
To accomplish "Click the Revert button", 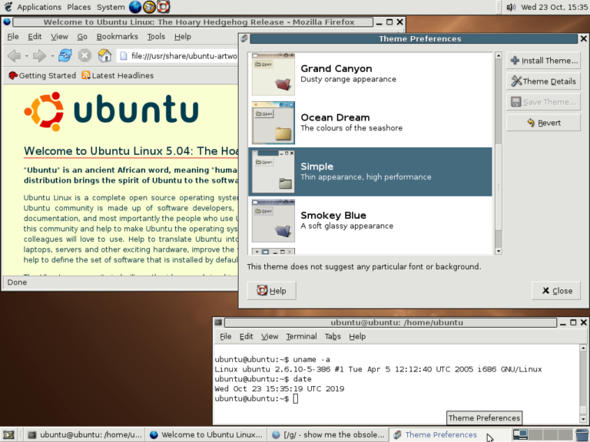I will click(543, 123).
